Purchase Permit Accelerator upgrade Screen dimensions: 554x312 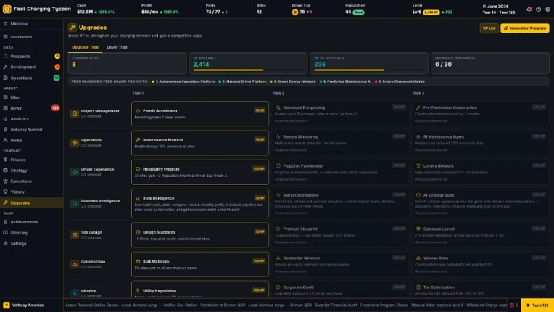coord(200,113)
